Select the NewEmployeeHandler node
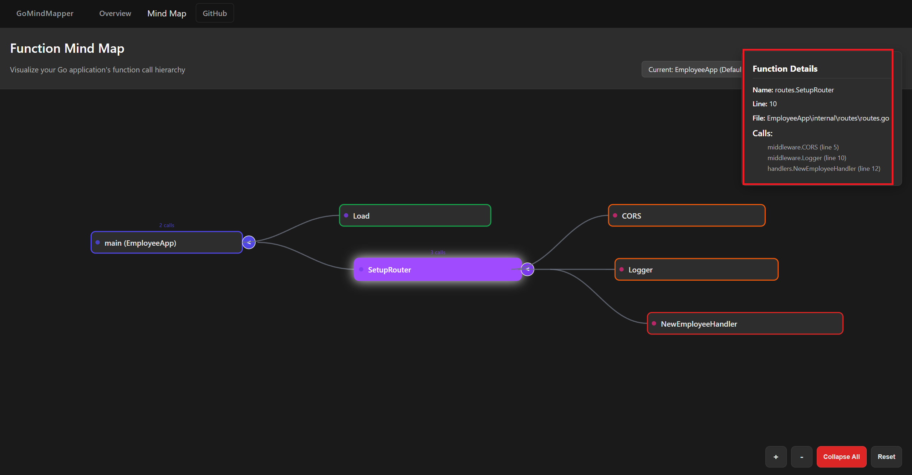Screen dimensions: 912x475 pos(745,323)
